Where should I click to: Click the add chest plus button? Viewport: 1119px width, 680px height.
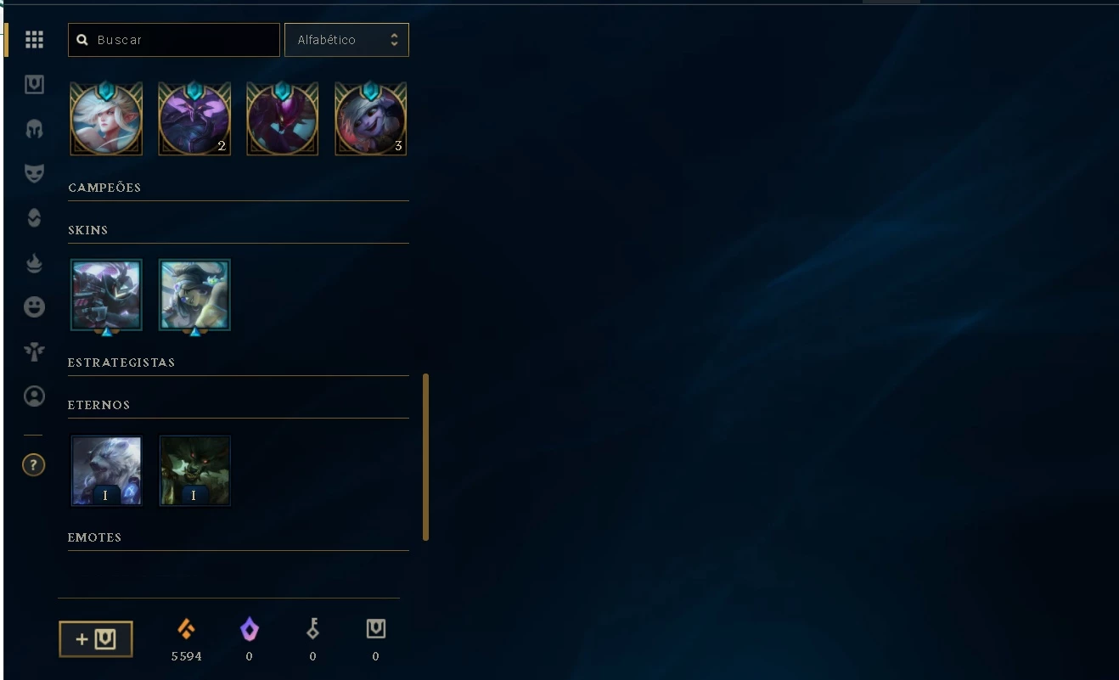tap(96, 639)
